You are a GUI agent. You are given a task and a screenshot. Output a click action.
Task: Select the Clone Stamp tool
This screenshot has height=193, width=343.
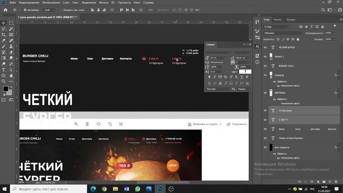11,47
